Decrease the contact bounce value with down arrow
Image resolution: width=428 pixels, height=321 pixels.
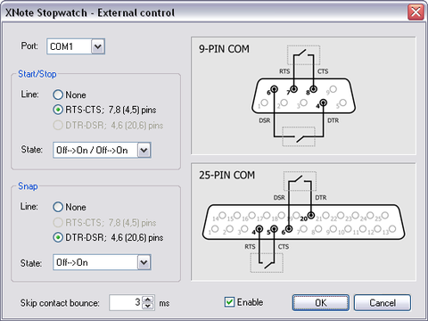[148, 306]
